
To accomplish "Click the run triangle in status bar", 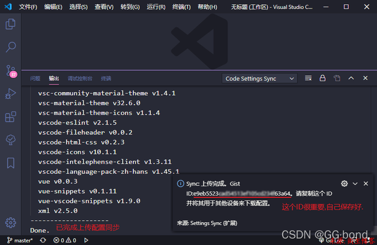I will pos(86,240).
